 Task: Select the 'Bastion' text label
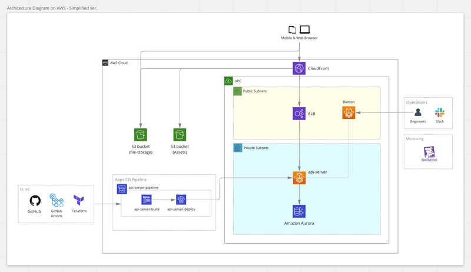[x=349, y=102]
